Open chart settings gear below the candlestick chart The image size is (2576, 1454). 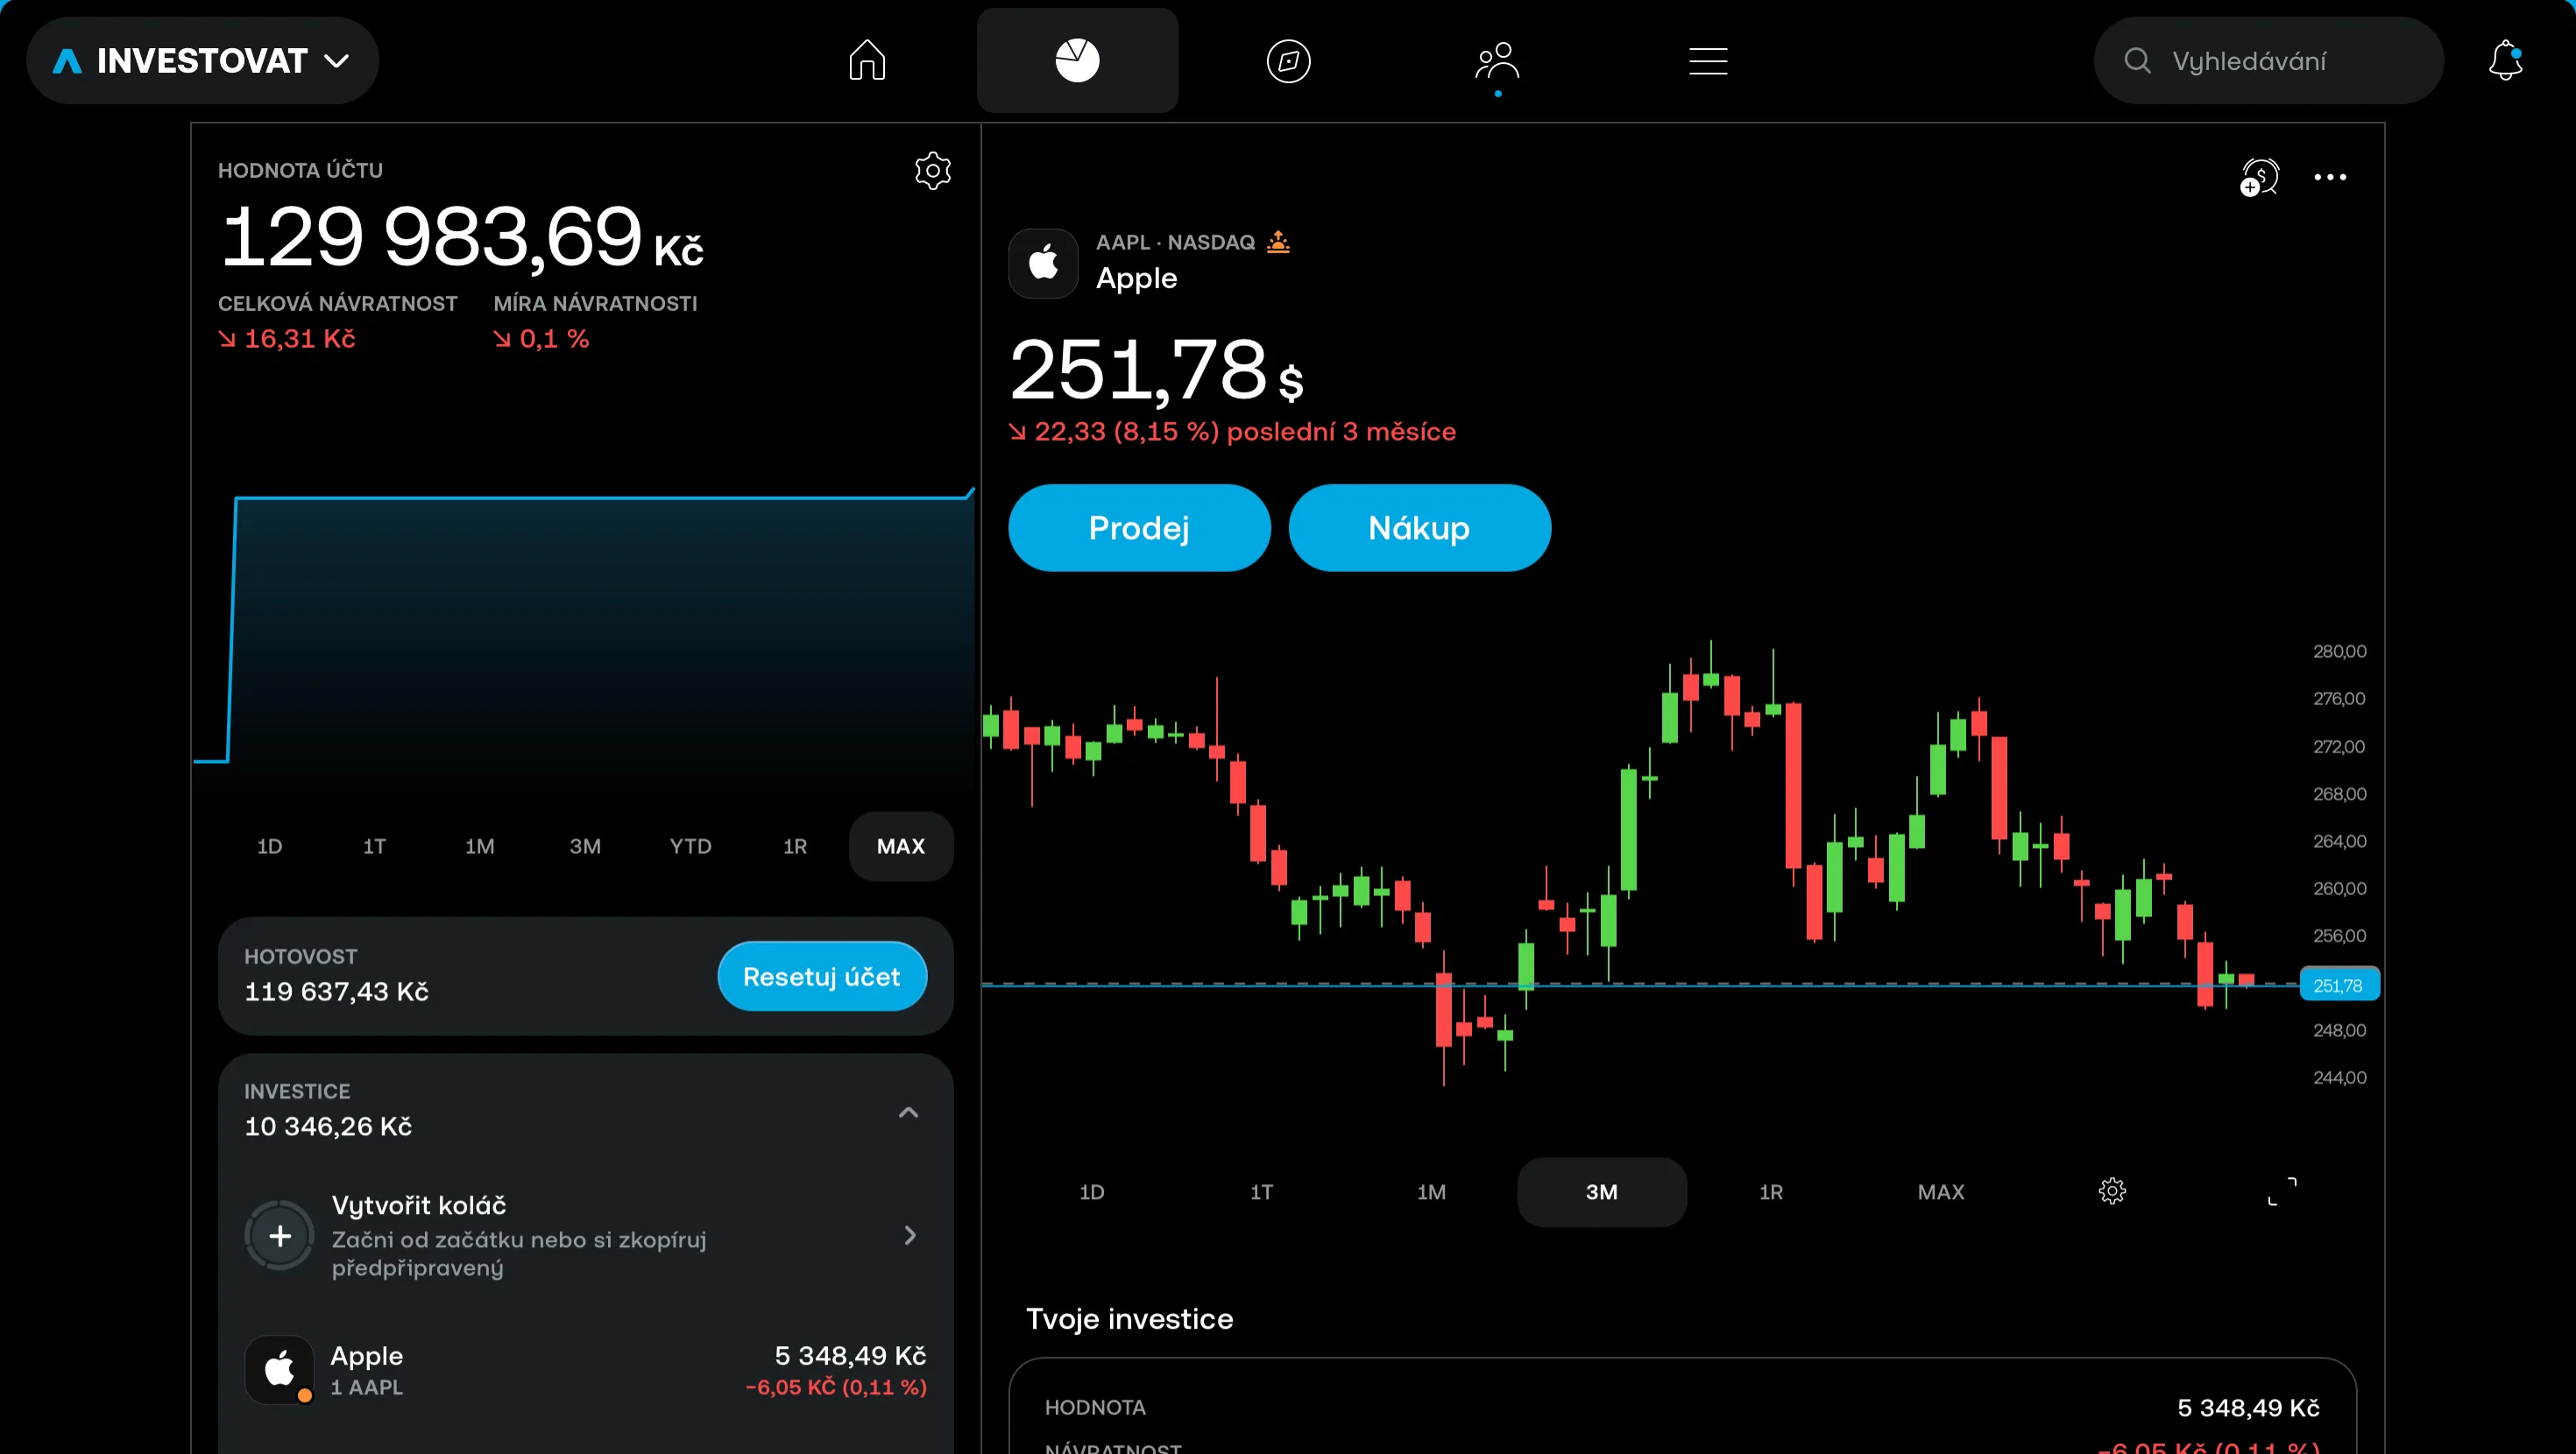2113,1190
